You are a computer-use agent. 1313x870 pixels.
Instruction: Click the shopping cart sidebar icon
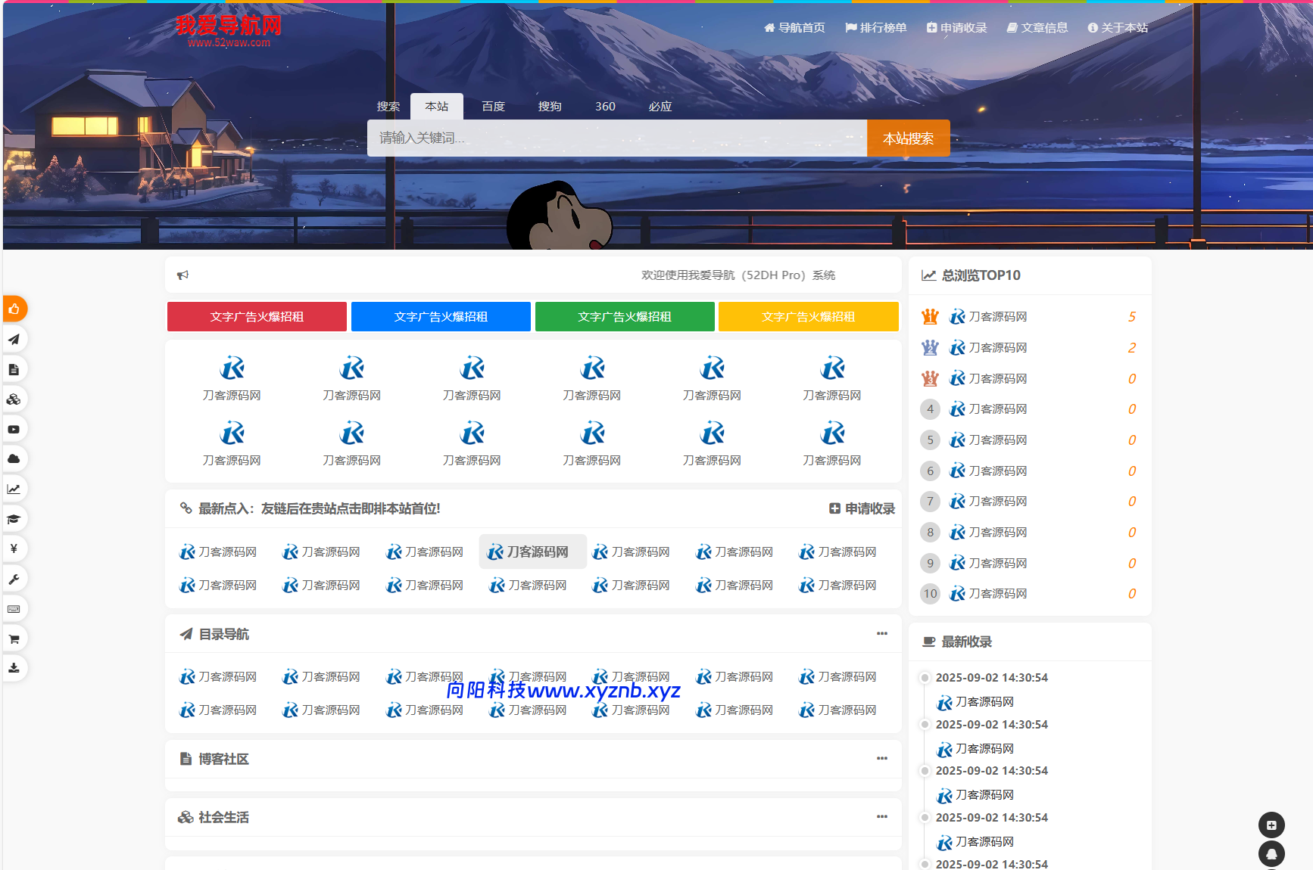[14, 639]
